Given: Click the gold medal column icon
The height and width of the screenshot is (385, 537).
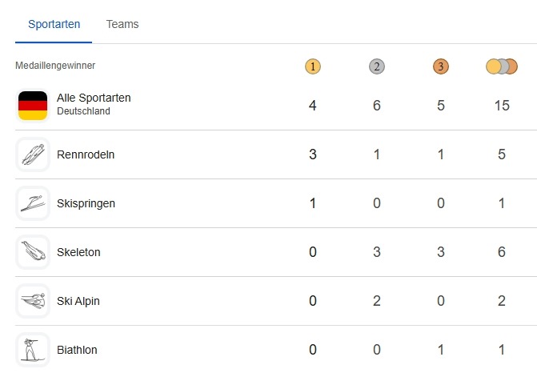Looking at the screenshot, I should click(x=313, y=66).
